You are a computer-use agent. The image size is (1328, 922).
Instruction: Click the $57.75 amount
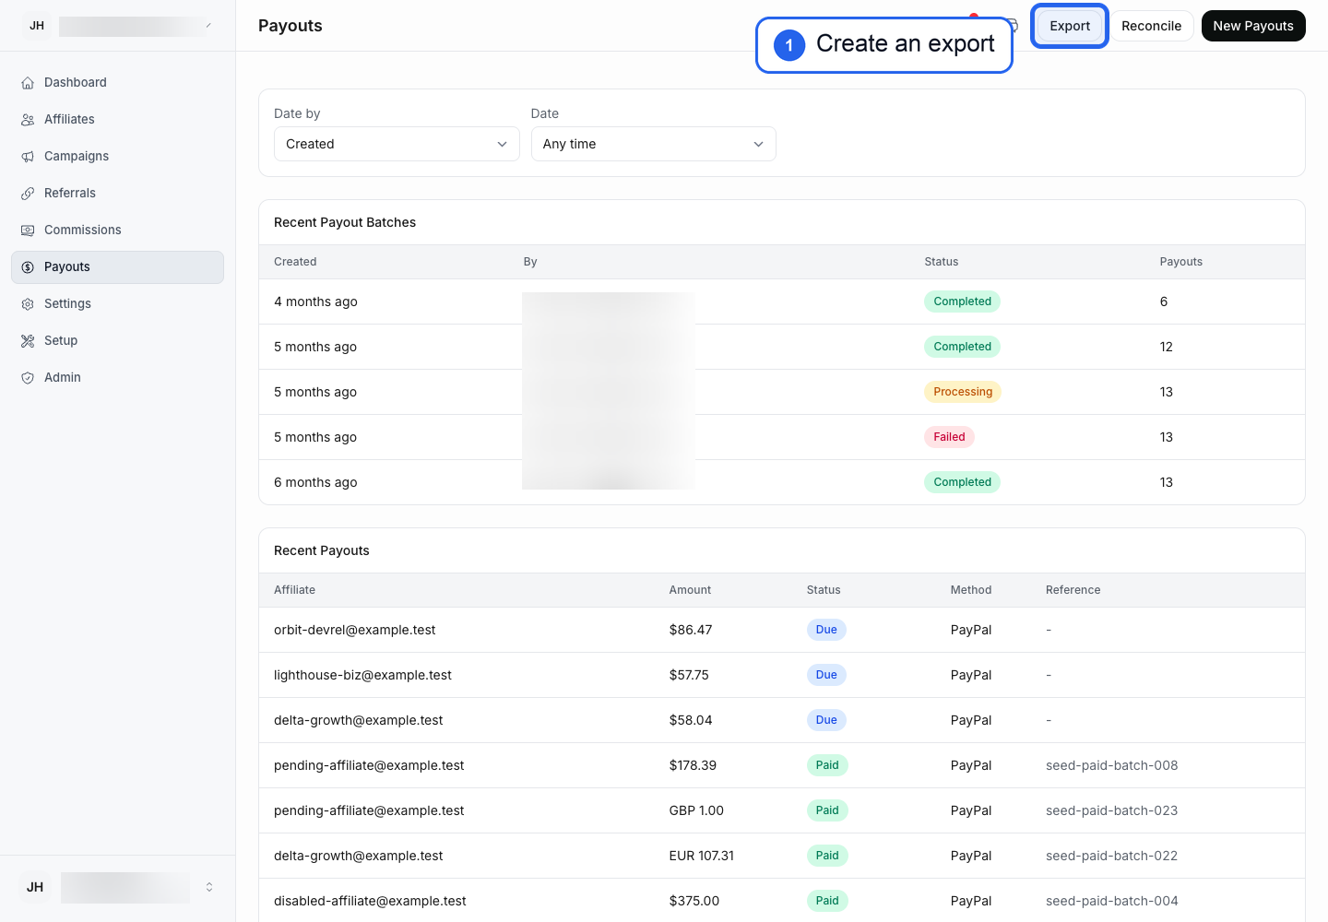[x=689, y=675]
